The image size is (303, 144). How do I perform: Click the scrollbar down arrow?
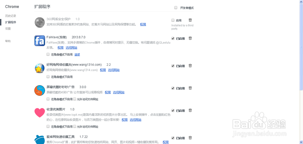point(301,142)
